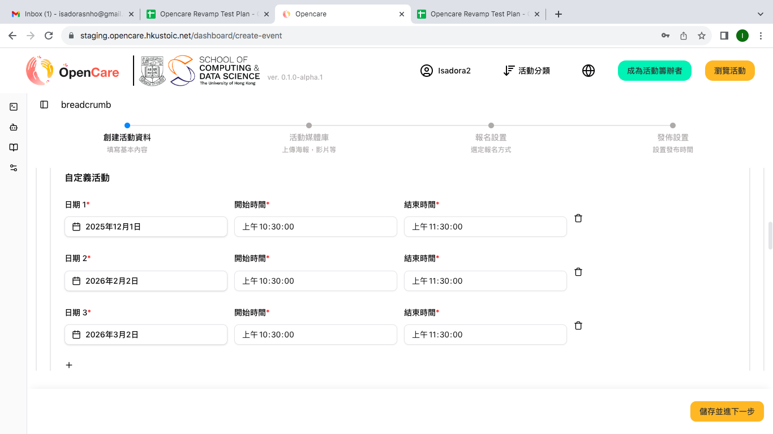Screen dimensions: 773x434
Task: Open the sliders settings icon in sidebar
Action: point(14,168)
